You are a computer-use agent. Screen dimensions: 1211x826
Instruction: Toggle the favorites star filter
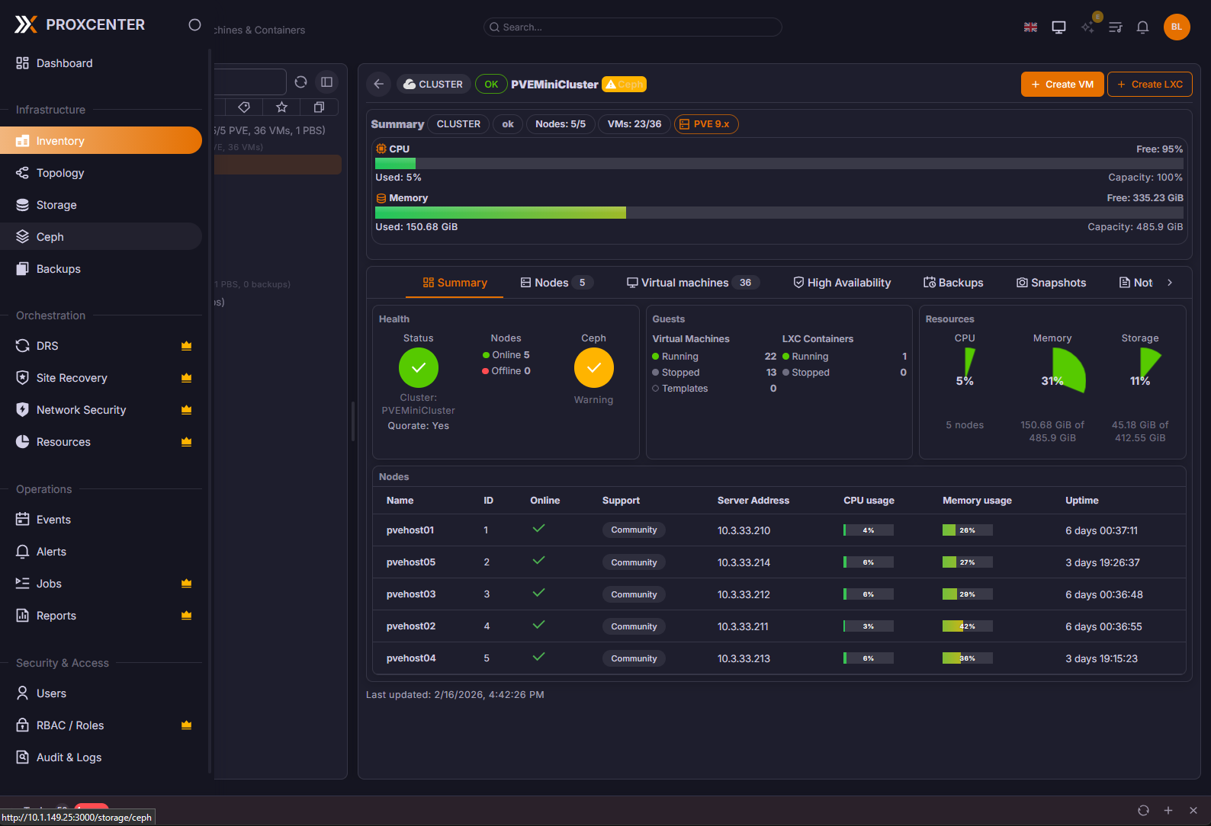[281, 107]
